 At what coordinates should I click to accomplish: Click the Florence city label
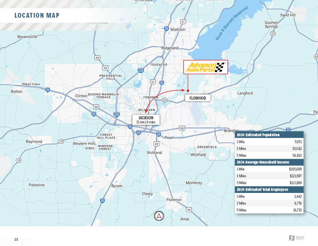(174, 200)
